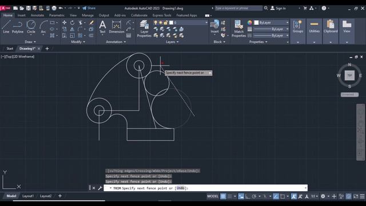Image resolution: width=366 pixels, height=206 pixels.
Task: Click the Open folder icon in quick access toolbar
Action: [22, 8]
